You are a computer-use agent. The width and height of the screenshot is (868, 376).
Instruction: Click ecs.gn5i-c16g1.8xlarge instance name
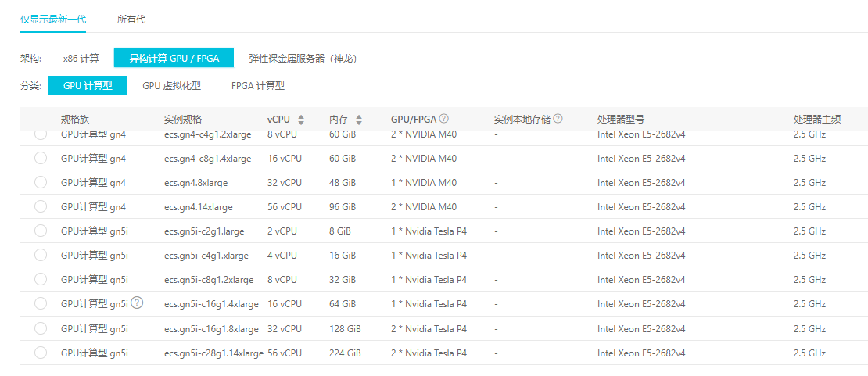211,329
